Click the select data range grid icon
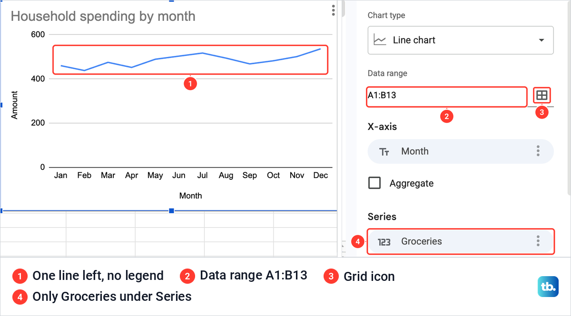 click(x=542, y=95)
